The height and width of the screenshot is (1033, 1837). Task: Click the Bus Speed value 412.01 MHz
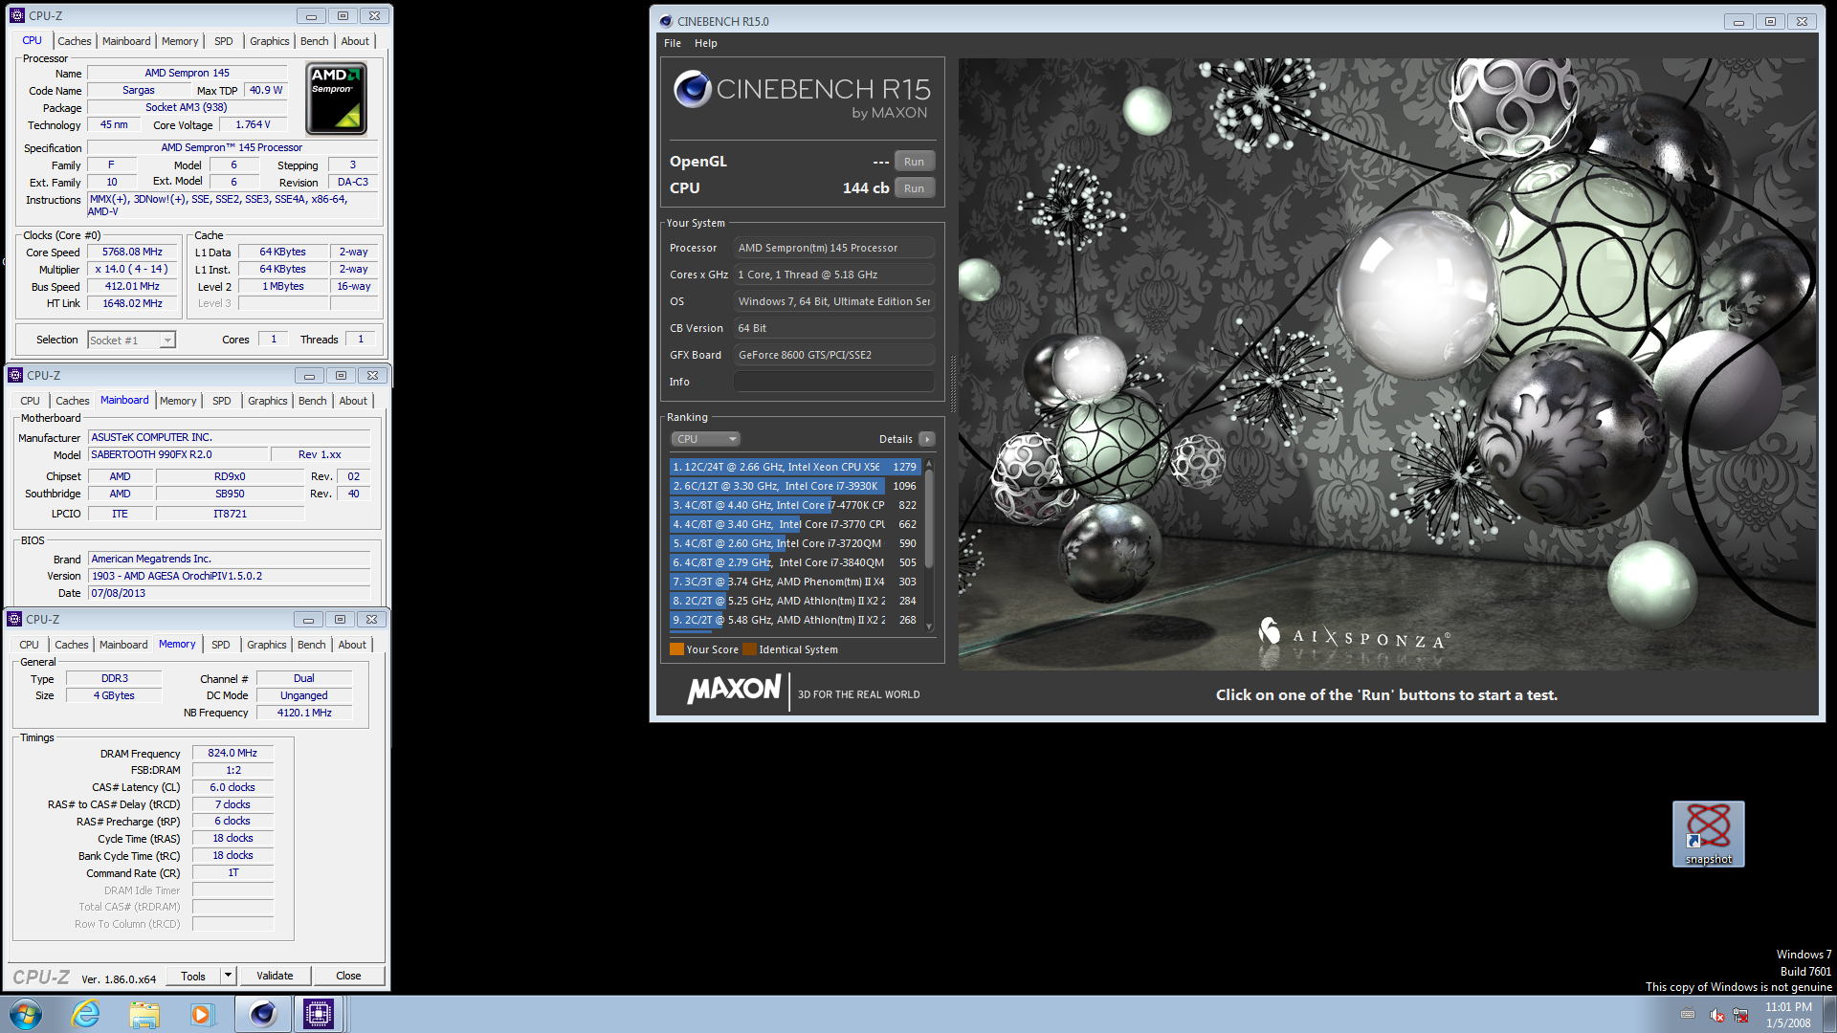[x=132, y=286]
